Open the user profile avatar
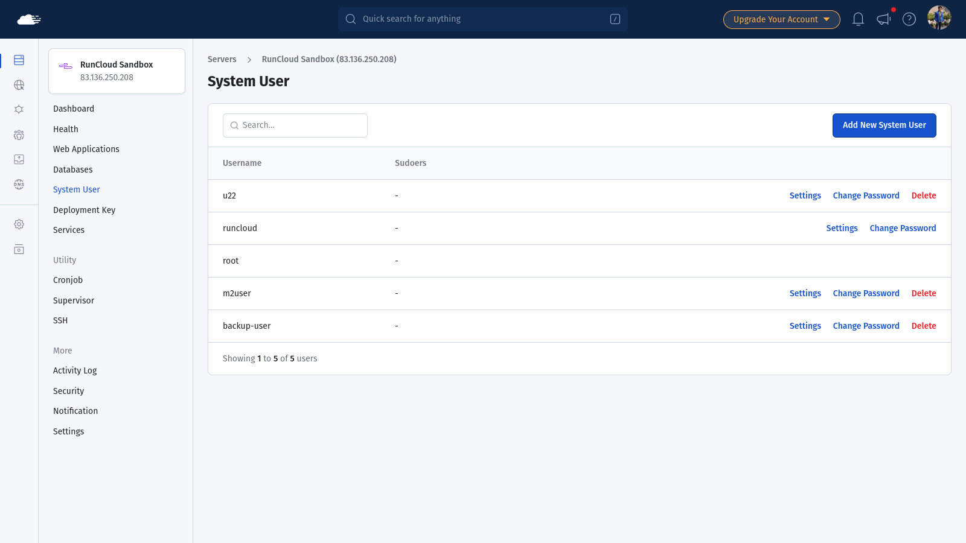Screen dimensions: 966x543 coord(939,17)
